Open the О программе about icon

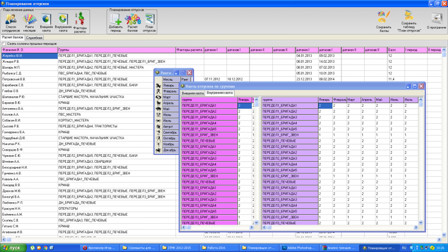[436, 21]
